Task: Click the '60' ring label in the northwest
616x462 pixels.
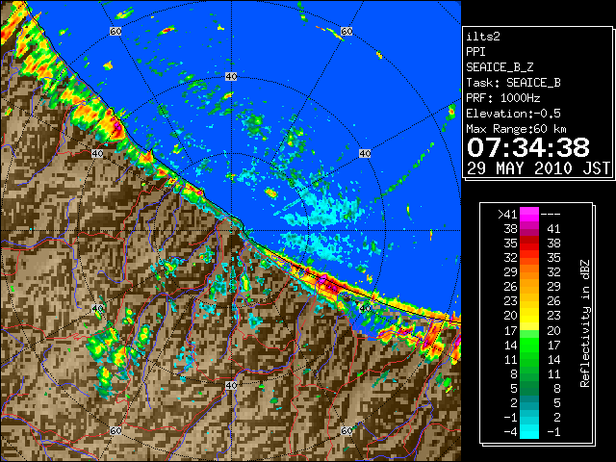Action: (115, 31)
